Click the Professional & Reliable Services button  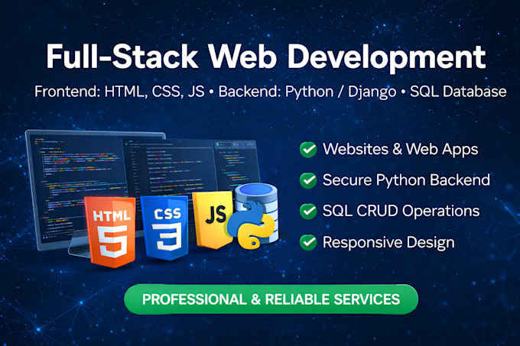click(x=271, y=299)
